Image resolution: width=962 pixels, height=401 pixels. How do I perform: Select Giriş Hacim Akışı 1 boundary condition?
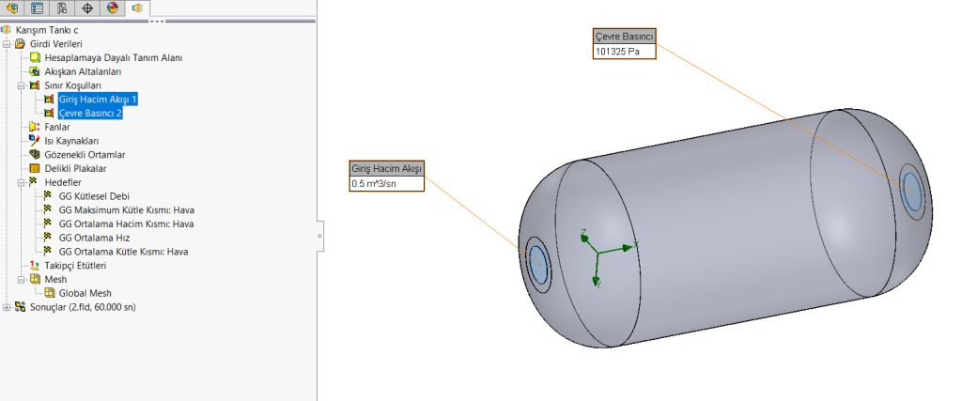tap(97, 100)
